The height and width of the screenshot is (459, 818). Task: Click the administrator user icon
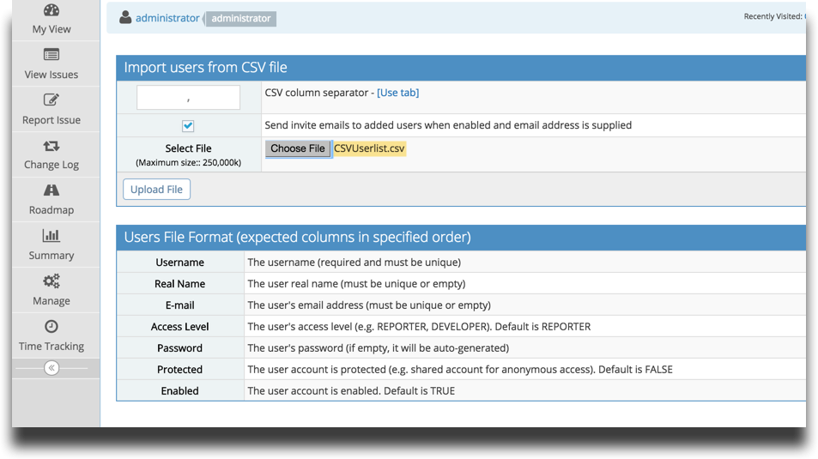(x=125, y=17)
